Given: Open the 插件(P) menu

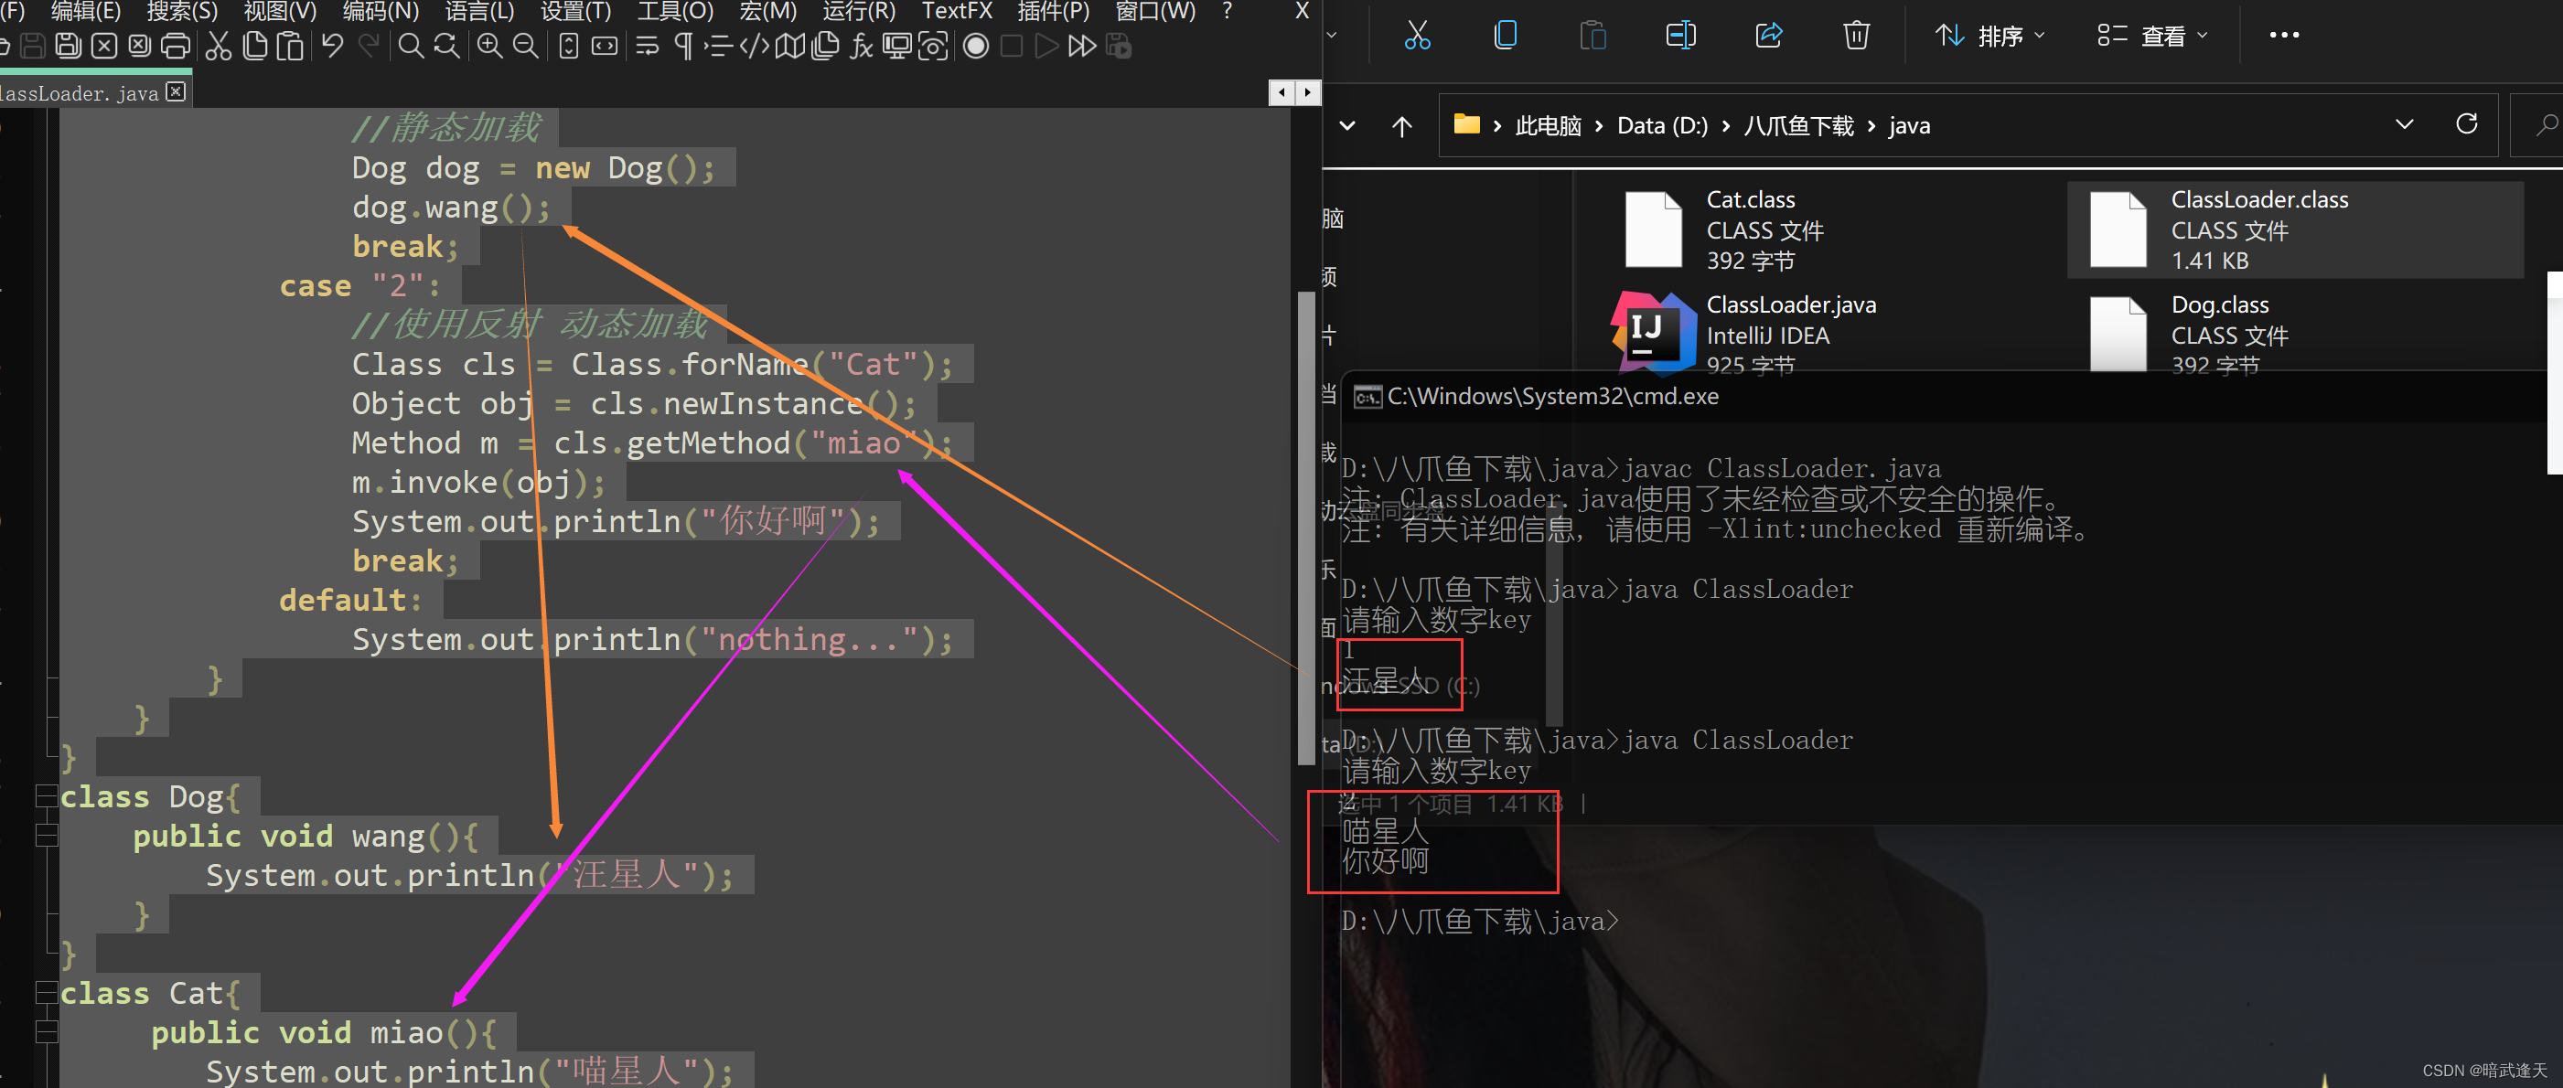Looking at the screenshot, I should tap(1053, 11).
